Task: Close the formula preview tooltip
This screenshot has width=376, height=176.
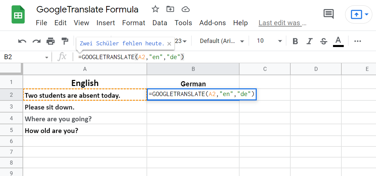Action: click(x=169, y=44)
